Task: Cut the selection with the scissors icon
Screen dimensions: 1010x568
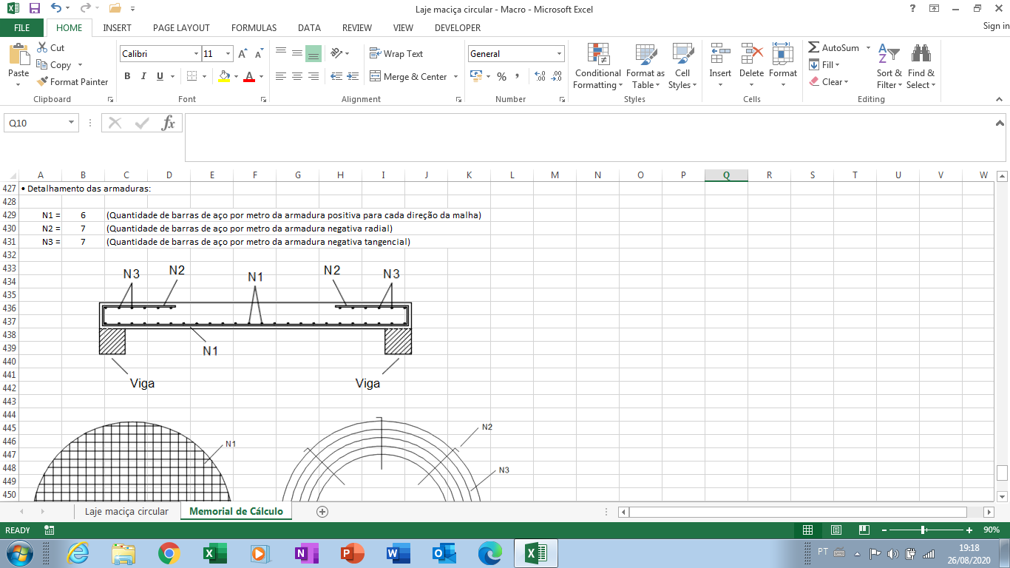Action: pyautogui.click(x=42, y=48)
